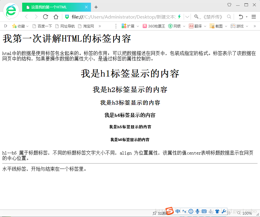Click the search magnifier icon
The height and width of the screenshot is (217, 260).
[229, 17]
